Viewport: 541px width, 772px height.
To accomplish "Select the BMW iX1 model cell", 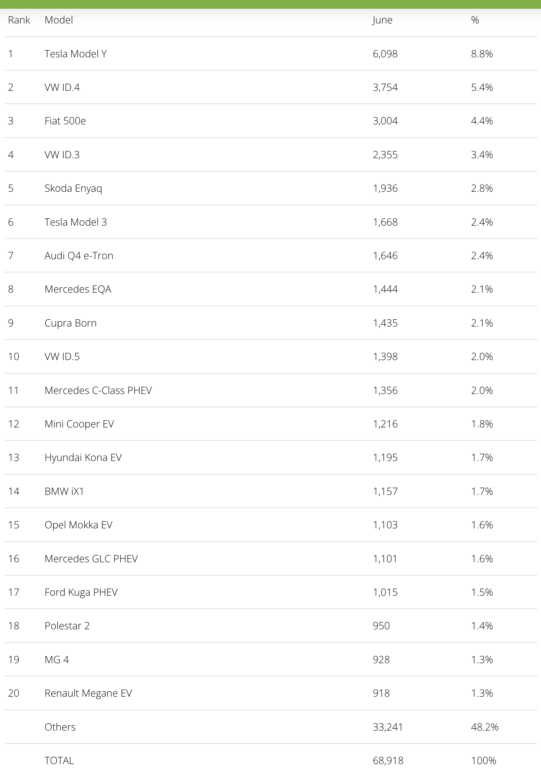I will [64, 491].
